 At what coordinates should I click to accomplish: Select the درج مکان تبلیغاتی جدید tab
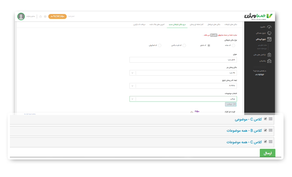(177, 25)
